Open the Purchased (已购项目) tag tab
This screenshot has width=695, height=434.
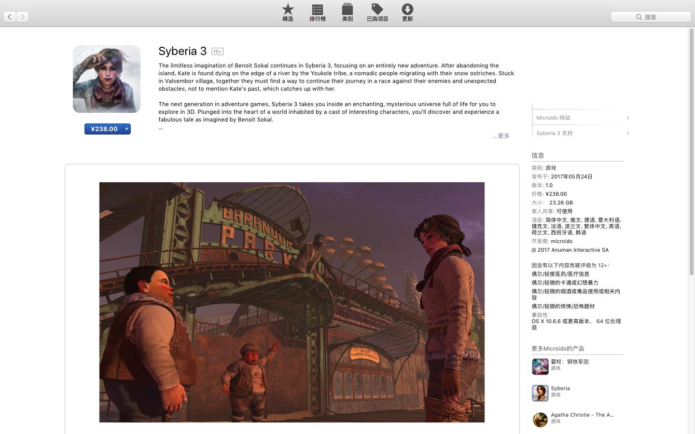(x=377, y=13)
